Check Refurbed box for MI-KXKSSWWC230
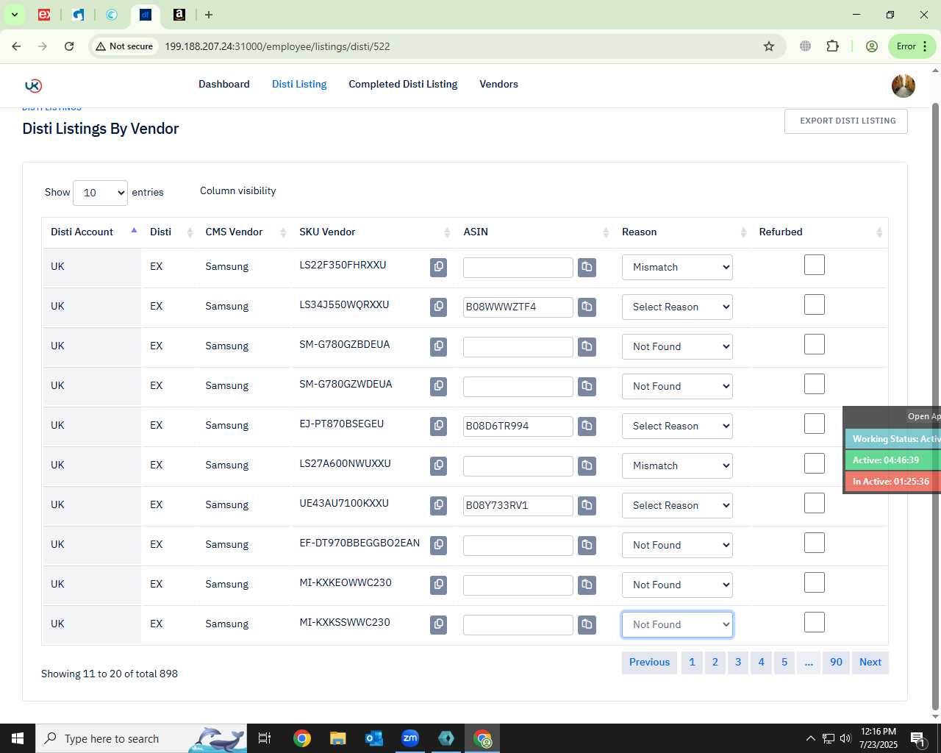 point(815,622)
